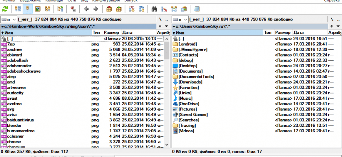The width and height of the screenshot is (342, 157).
Task: Click the Favorites star folder icon
Action: coord(175,88)
